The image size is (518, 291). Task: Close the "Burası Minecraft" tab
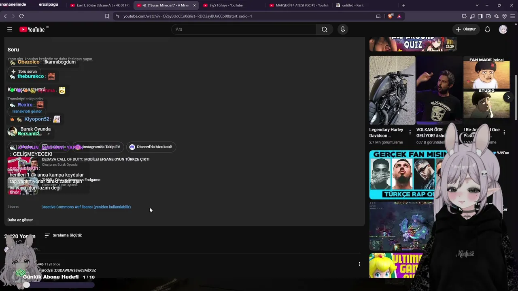coord(194,5)
